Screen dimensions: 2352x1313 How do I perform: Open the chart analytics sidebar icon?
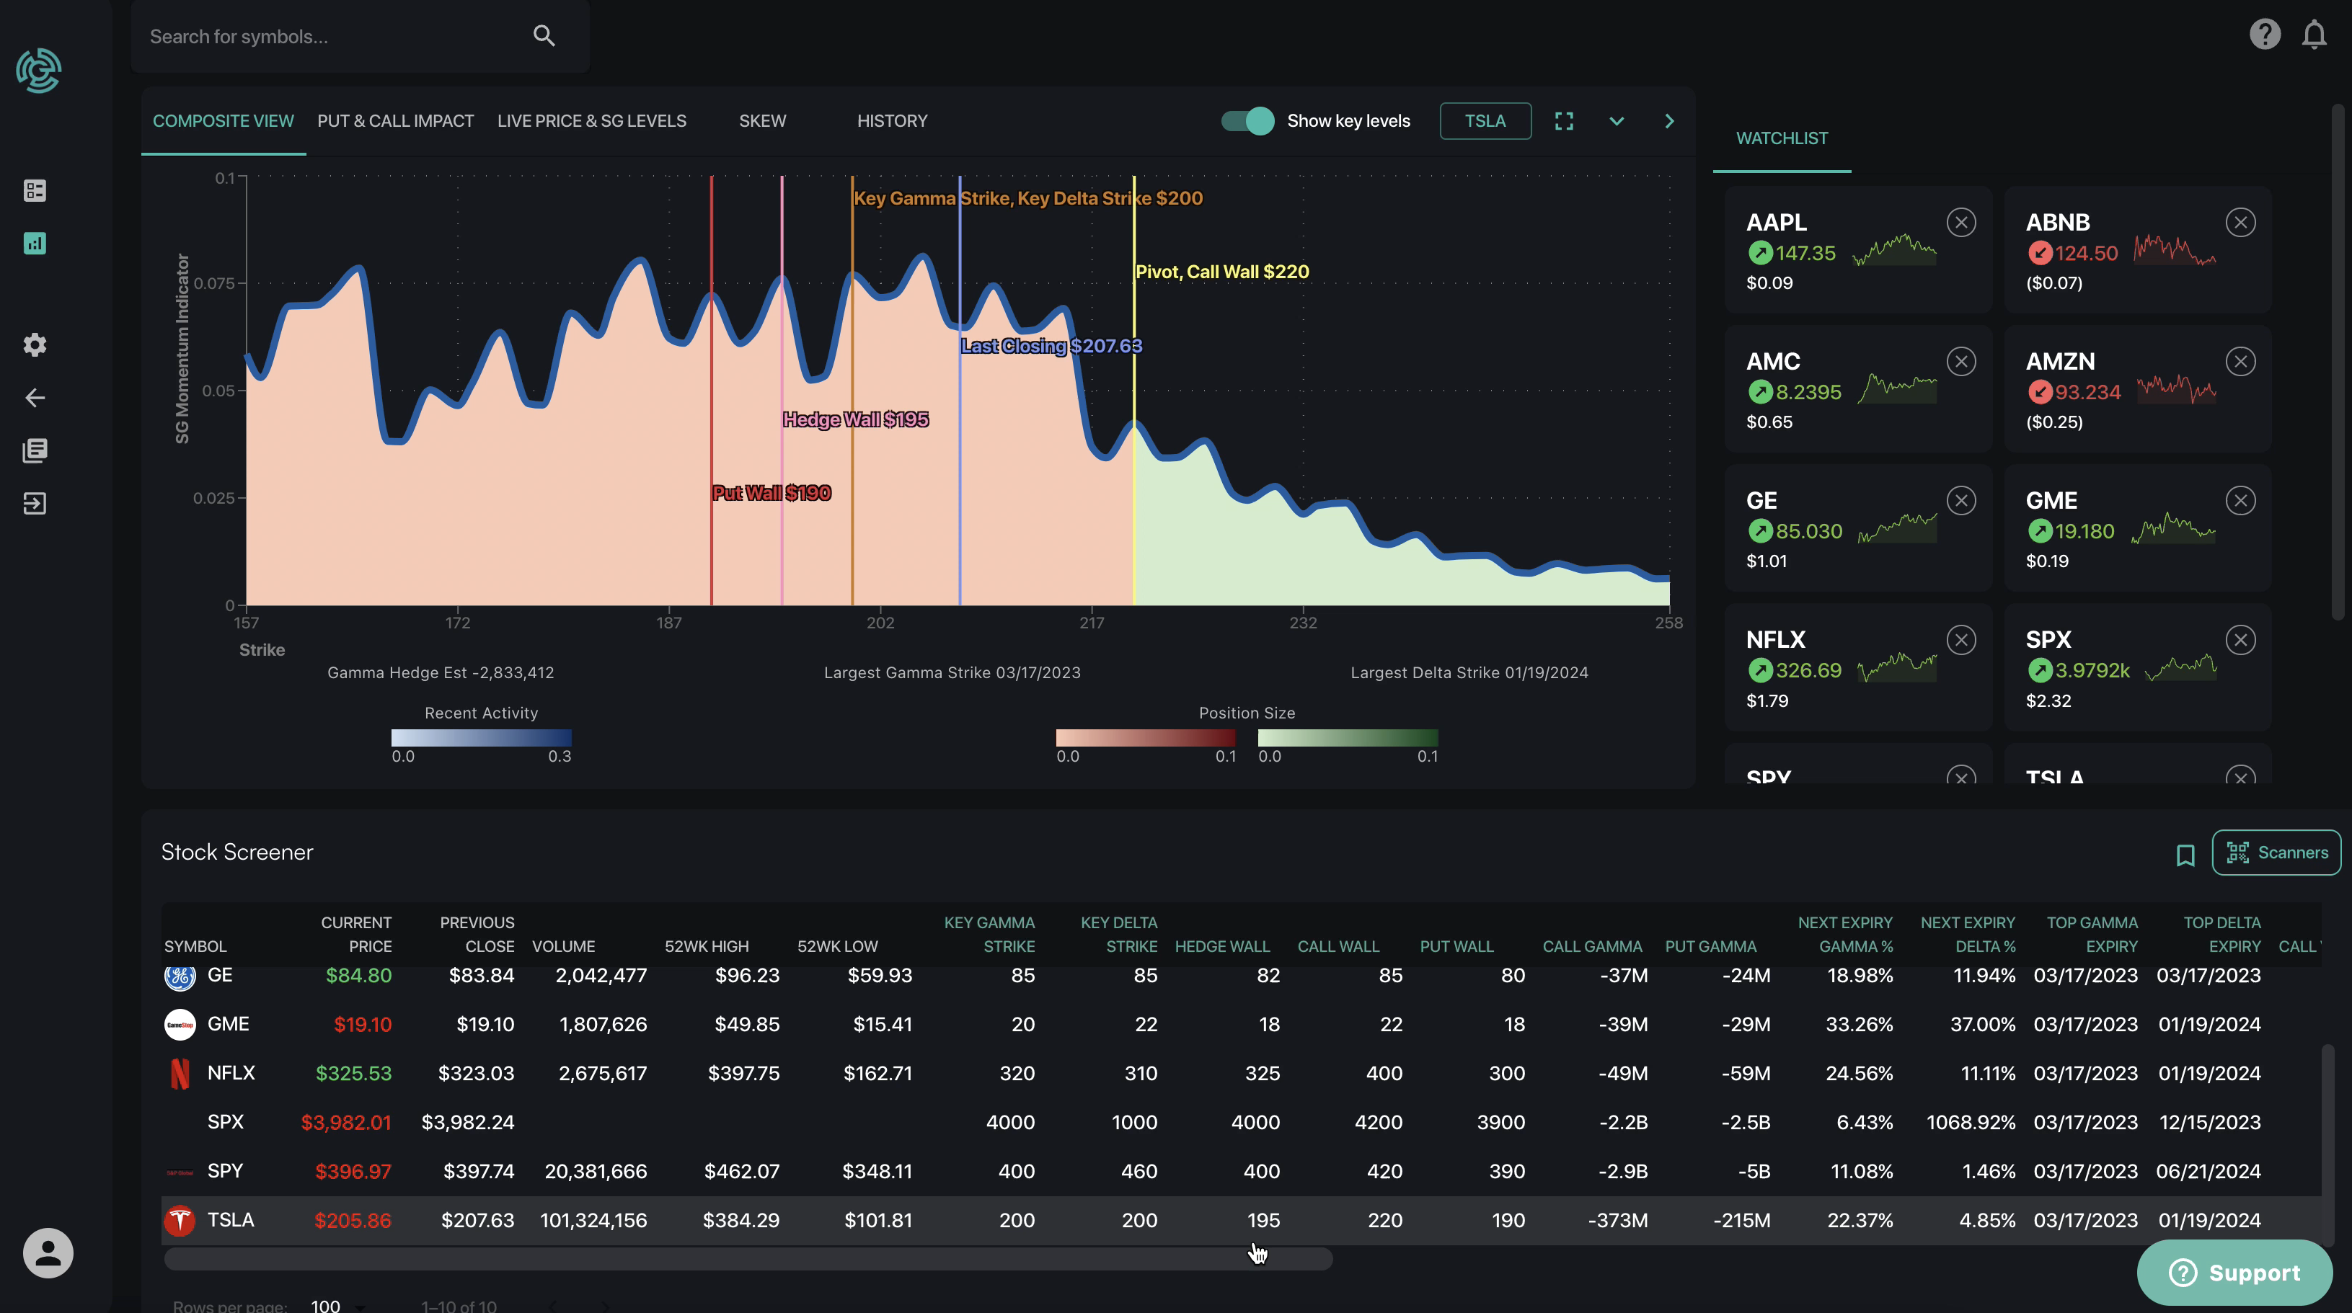(35, 244)
